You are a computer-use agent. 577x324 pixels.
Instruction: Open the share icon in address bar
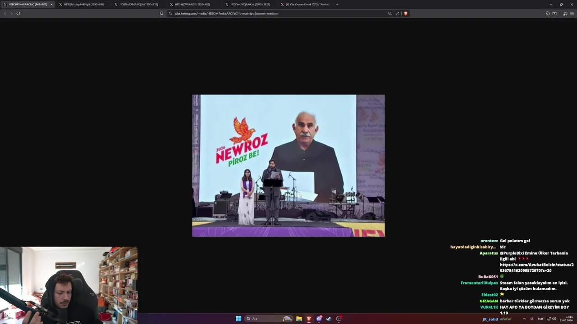[398, 13]
